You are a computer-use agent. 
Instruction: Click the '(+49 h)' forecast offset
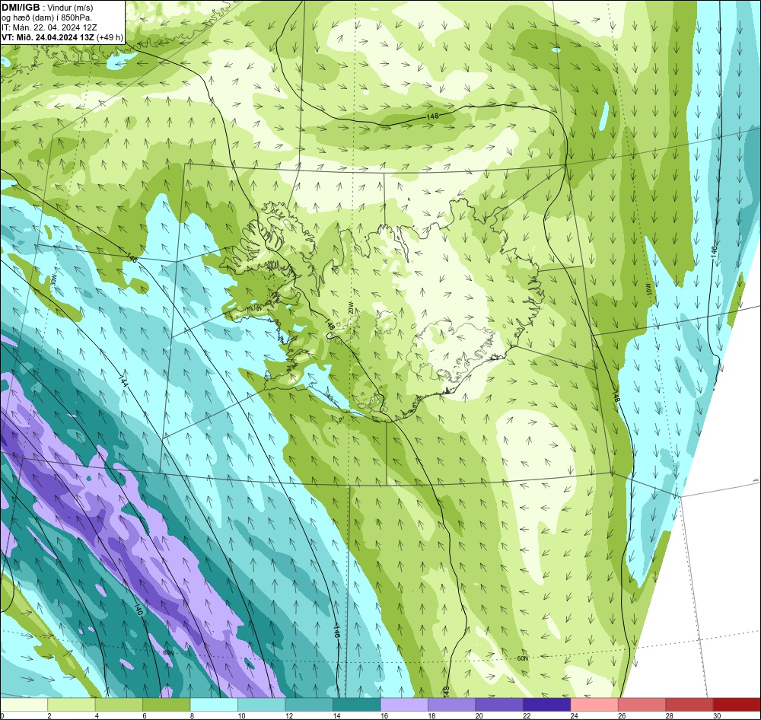coord(110,37)
